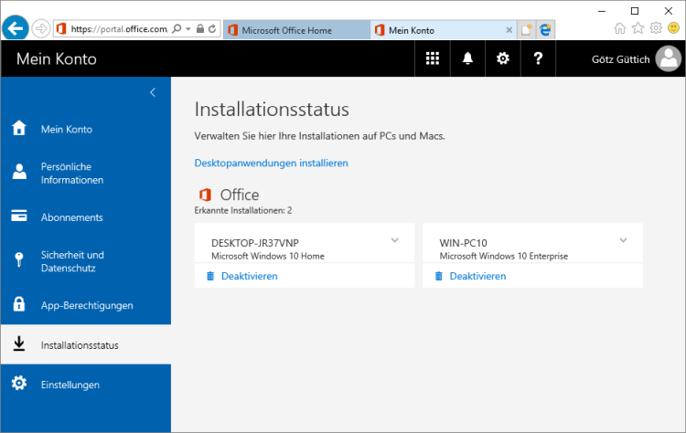Screen dimensions: 686x433
Task: Open Sicherheit und Datenschutz page
Action: 72,261
